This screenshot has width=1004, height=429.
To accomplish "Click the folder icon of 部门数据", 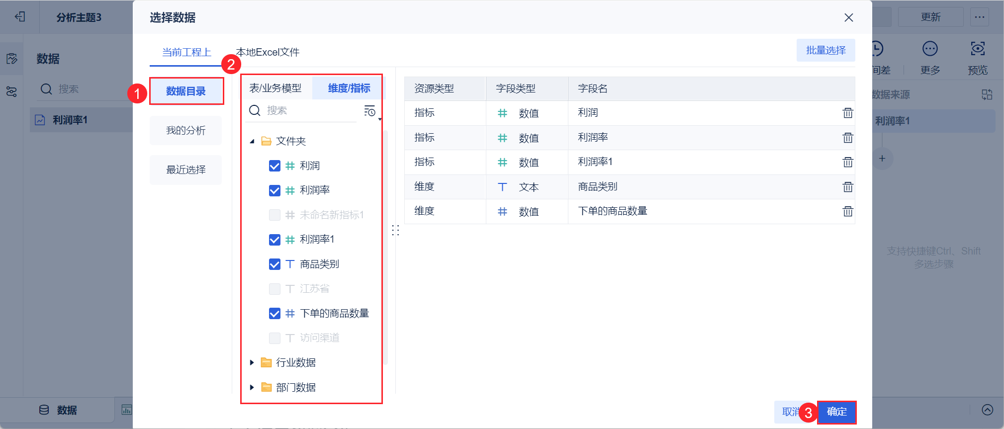I will coord(267,387).
